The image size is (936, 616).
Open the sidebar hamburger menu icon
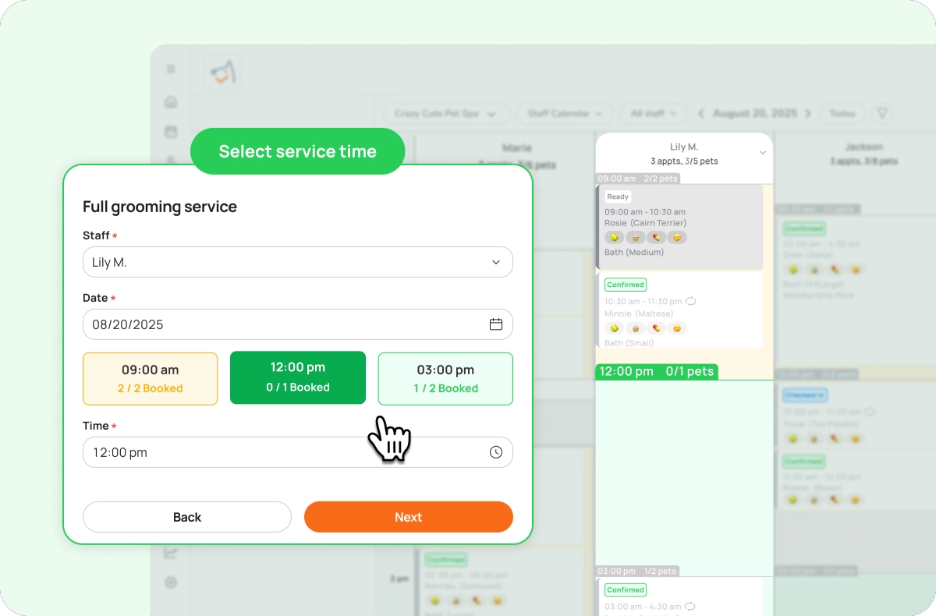click(171, 68)
